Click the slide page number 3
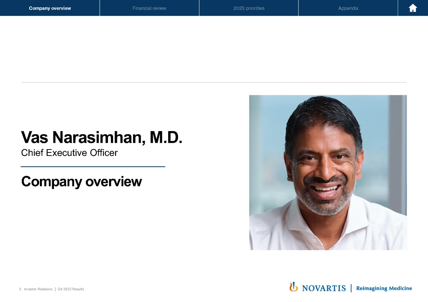Viewport: 428px width, 302px height. click(x=20, y=289)
